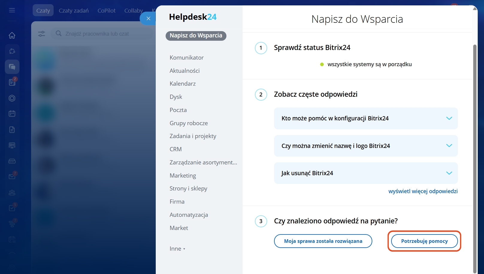This screenshot has height=274, width=484.
Task: Expand 'Kto może pomóc w konfiguracji Bitrix24'
Action: [366, 118]
